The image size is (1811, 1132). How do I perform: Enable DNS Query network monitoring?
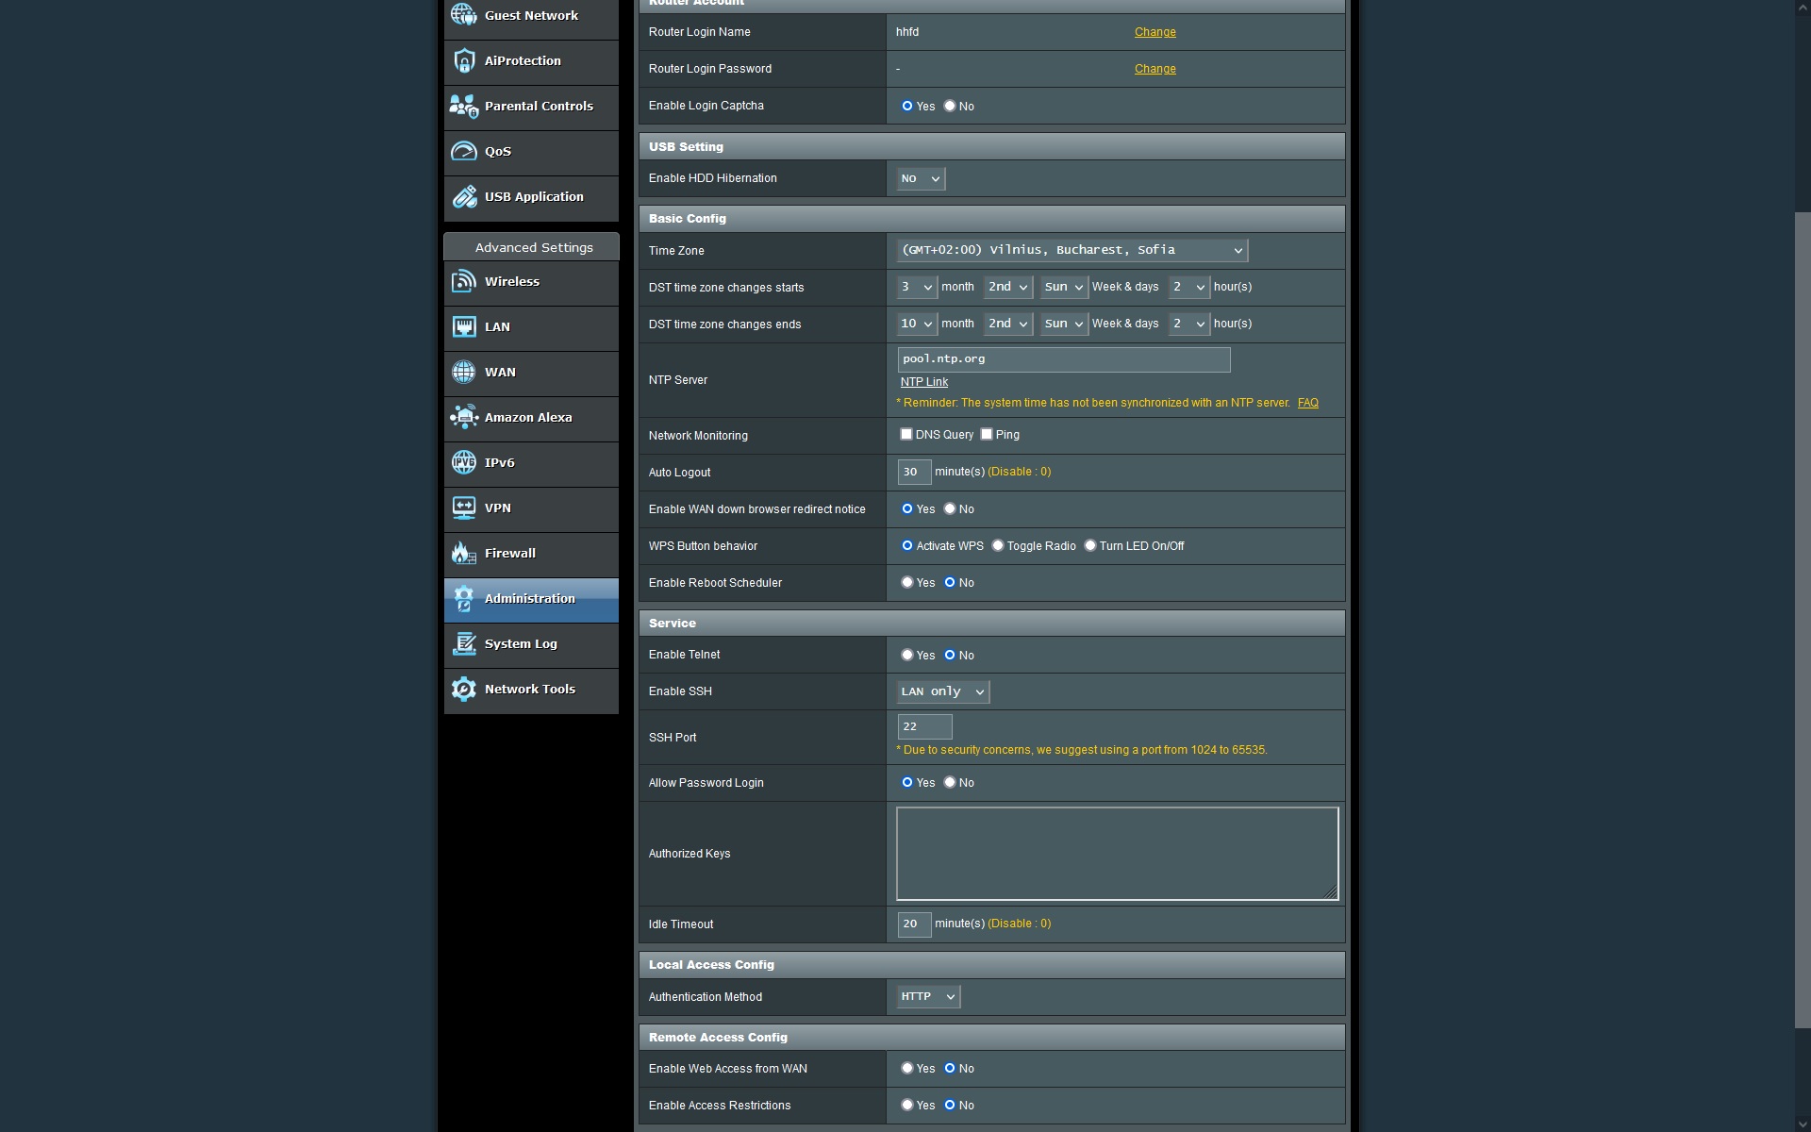pos(907,434)
